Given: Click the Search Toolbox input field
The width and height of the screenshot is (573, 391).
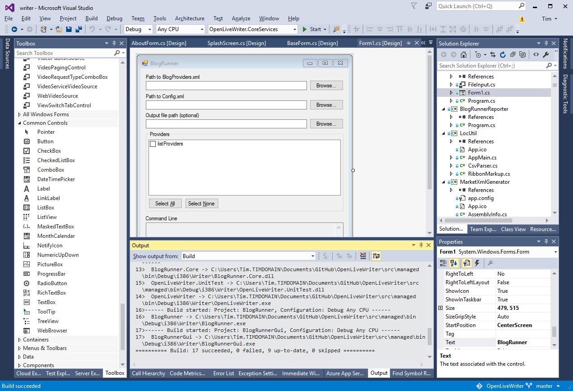Looking at the screenshot, I should point(63,53).
